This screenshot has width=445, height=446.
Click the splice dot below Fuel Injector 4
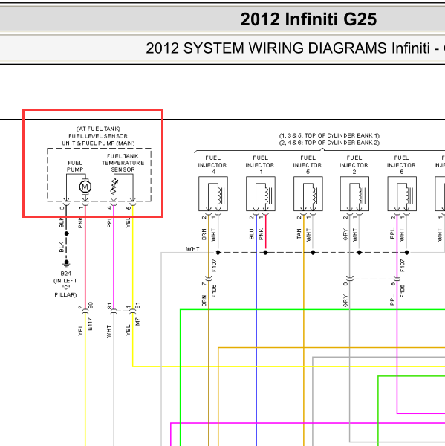point(218,252)
